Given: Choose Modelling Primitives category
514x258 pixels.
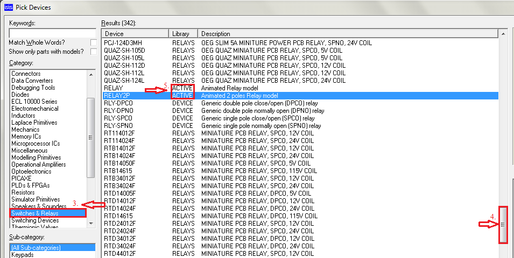Looking at the screenshot, I should coord(36,157).
